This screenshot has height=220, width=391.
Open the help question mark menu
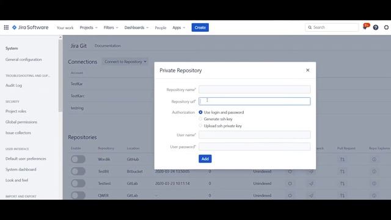pos(376,28)
